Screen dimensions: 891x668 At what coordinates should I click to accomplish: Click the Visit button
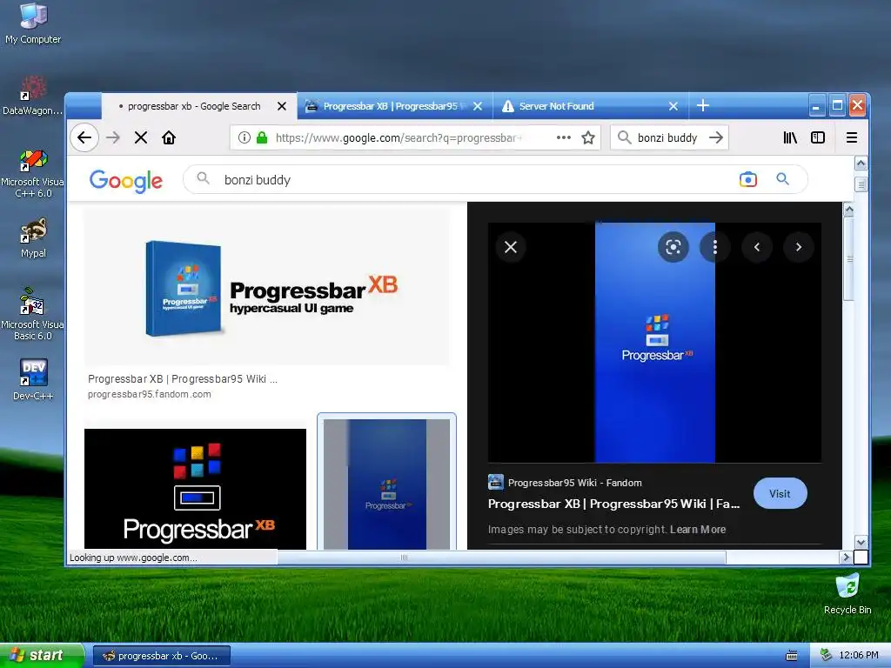(780, 494)
